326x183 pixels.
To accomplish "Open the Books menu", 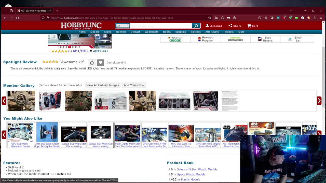I will (167, 32).
